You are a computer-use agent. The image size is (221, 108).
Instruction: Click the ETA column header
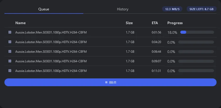click(x=155, y=23)
